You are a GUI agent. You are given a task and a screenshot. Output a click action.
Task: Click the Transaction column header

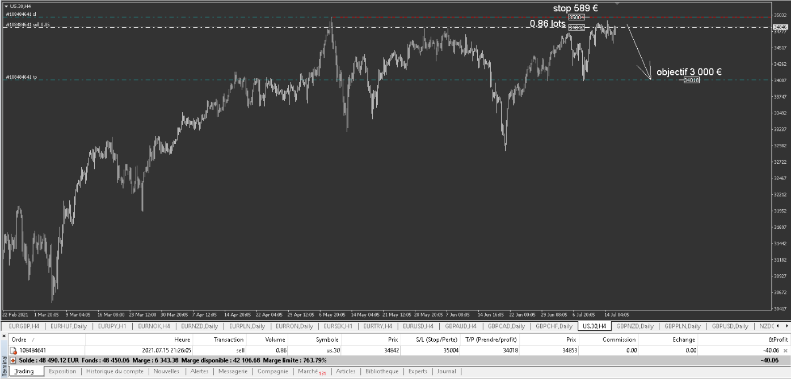(221, 339)
